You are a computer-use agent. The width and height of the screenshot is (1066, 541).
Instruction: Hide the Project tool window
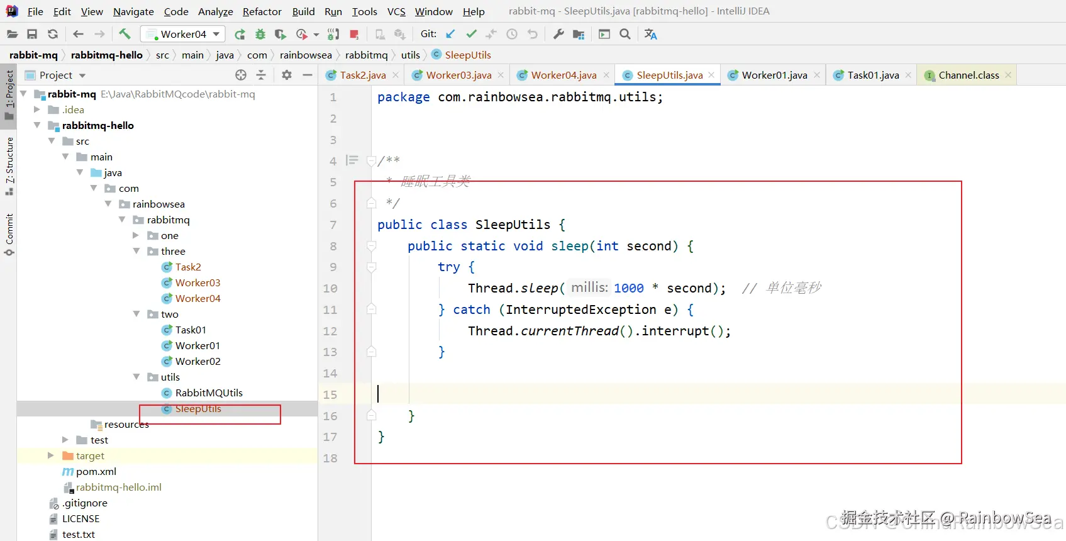(307, 75)
